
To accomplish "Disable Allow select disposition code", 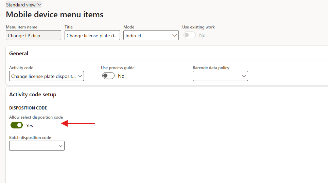I will tap(17, 125).
